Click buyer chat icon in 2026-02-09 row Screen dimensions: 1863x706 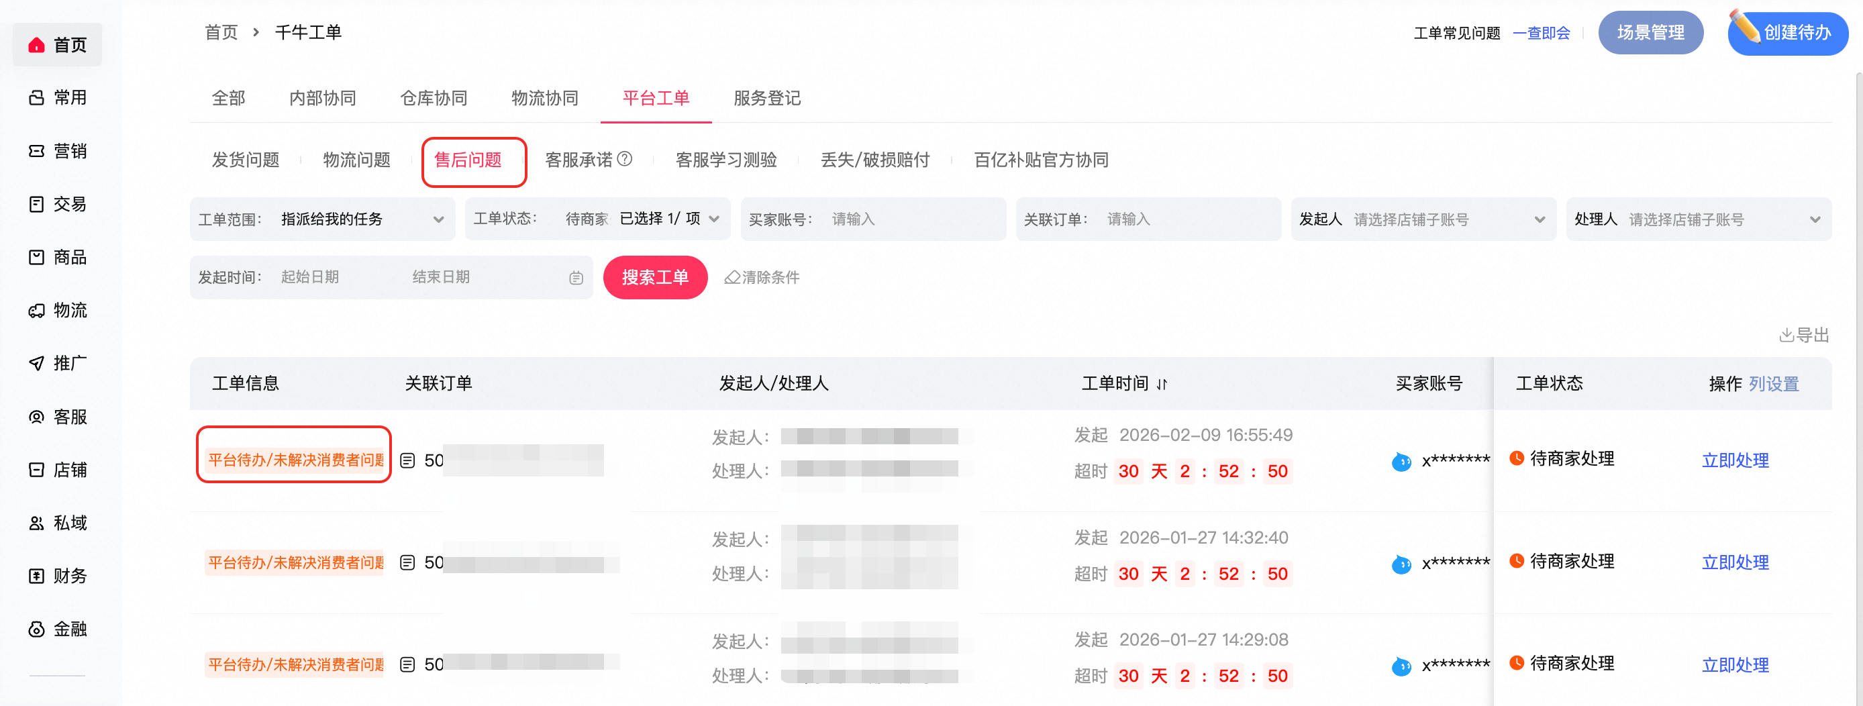[1401, 462]
